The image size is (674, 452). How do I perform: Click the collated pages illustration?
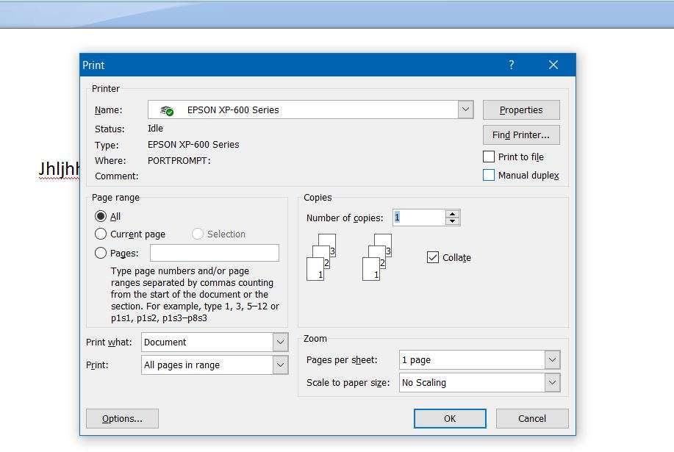[377, 257]
